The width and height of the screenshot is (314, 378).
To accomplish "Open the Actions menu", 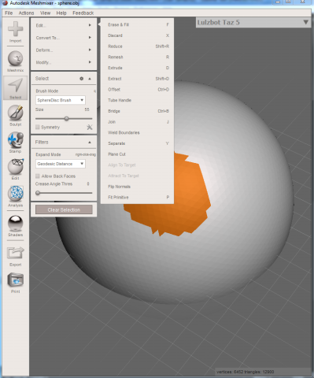I will coord(26,13).
